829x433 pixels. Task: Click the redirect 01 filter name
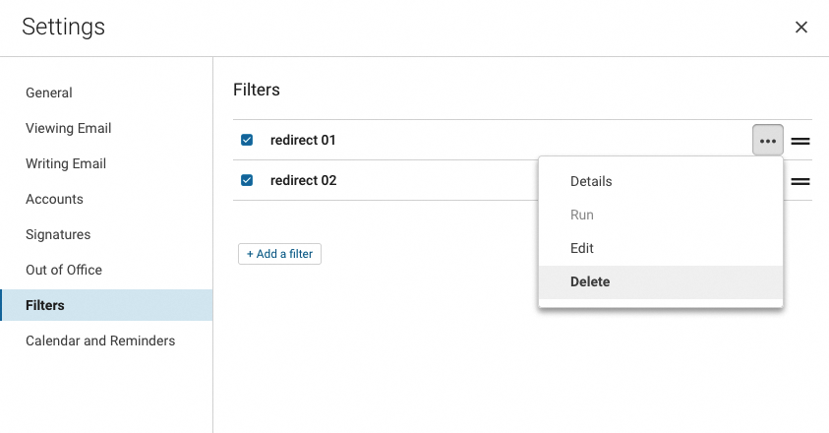(x=303, y=141)
